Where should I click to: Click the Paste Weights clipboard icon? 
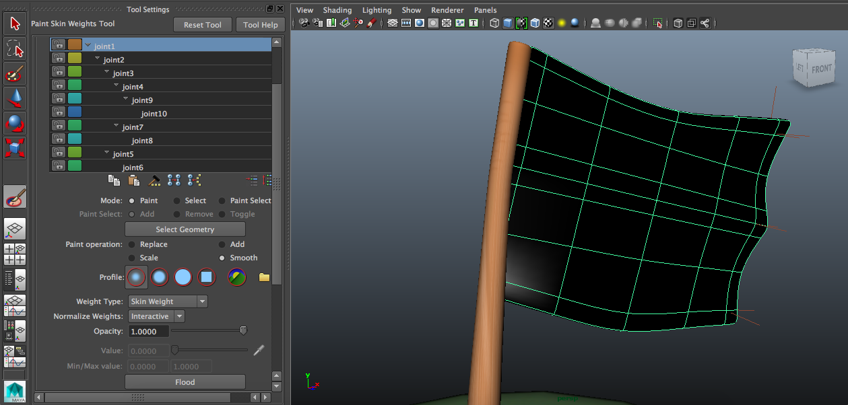(x=133, y=180)
